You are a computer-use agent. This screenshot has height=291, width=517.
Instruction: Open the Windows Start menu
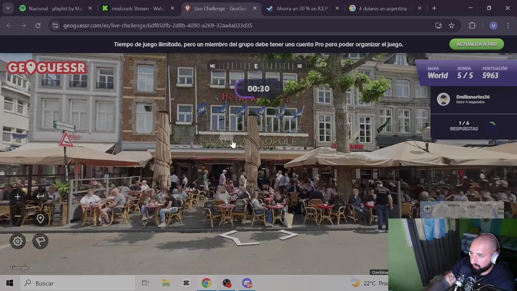(10, 283)
